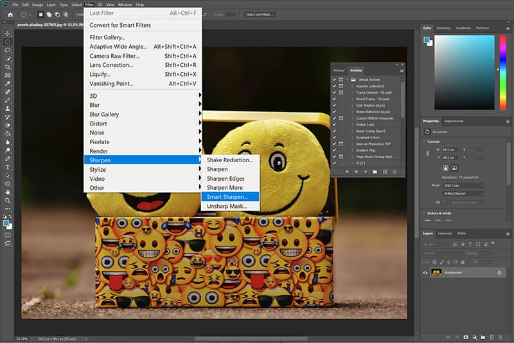Open the History tab
The height and width of the screenshot is (343, 514).
coord(339,70)
